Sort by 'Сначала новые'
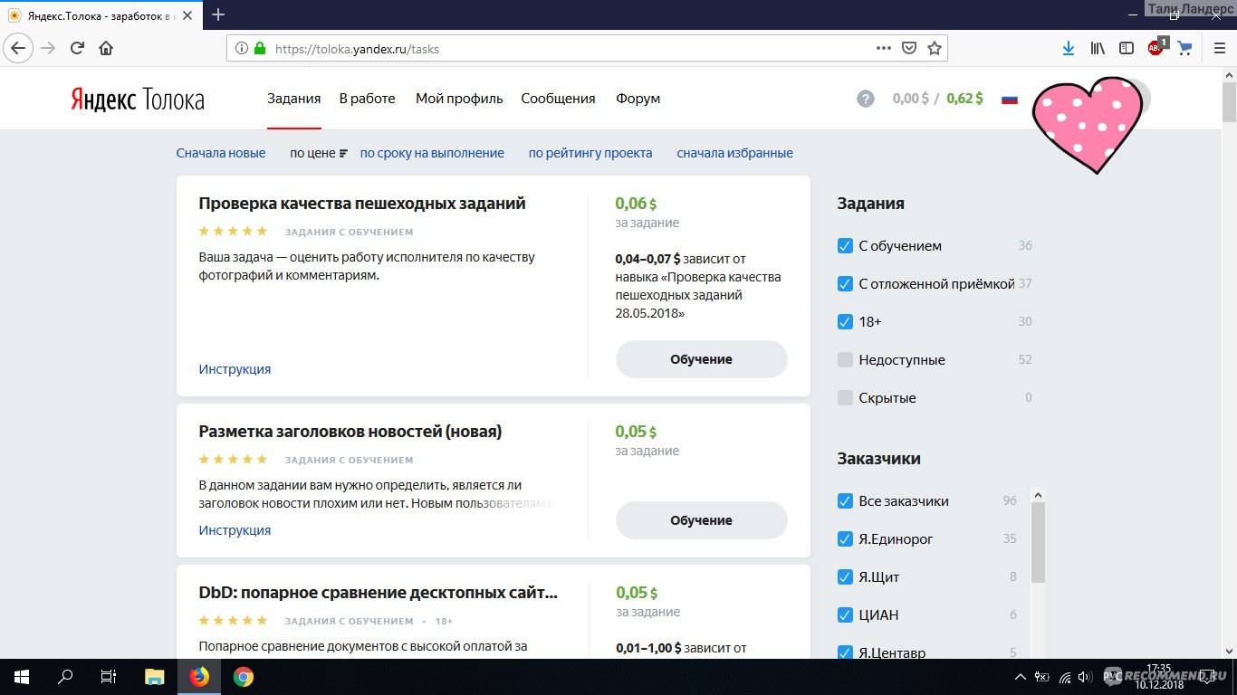The height and width of the screenshot is (695, 1237). click(221, 153)
